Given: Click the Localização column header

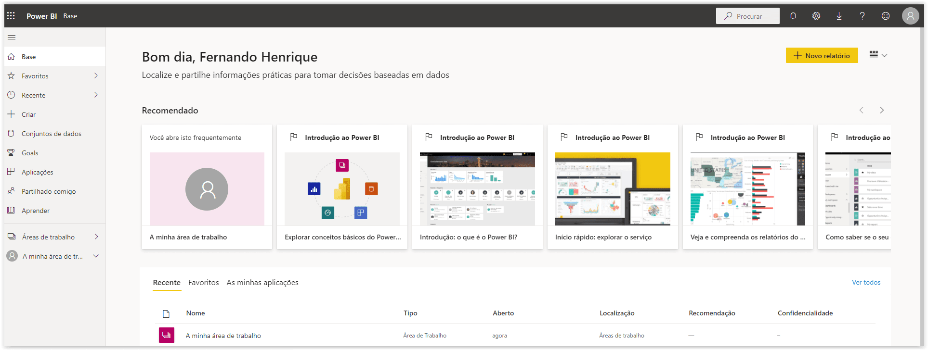Looking at the screenshot, I should tap(617, 313).
